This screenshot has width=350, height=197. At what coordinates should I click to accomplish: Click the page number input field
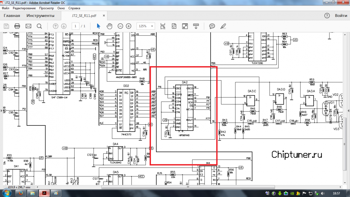[76, 26]
